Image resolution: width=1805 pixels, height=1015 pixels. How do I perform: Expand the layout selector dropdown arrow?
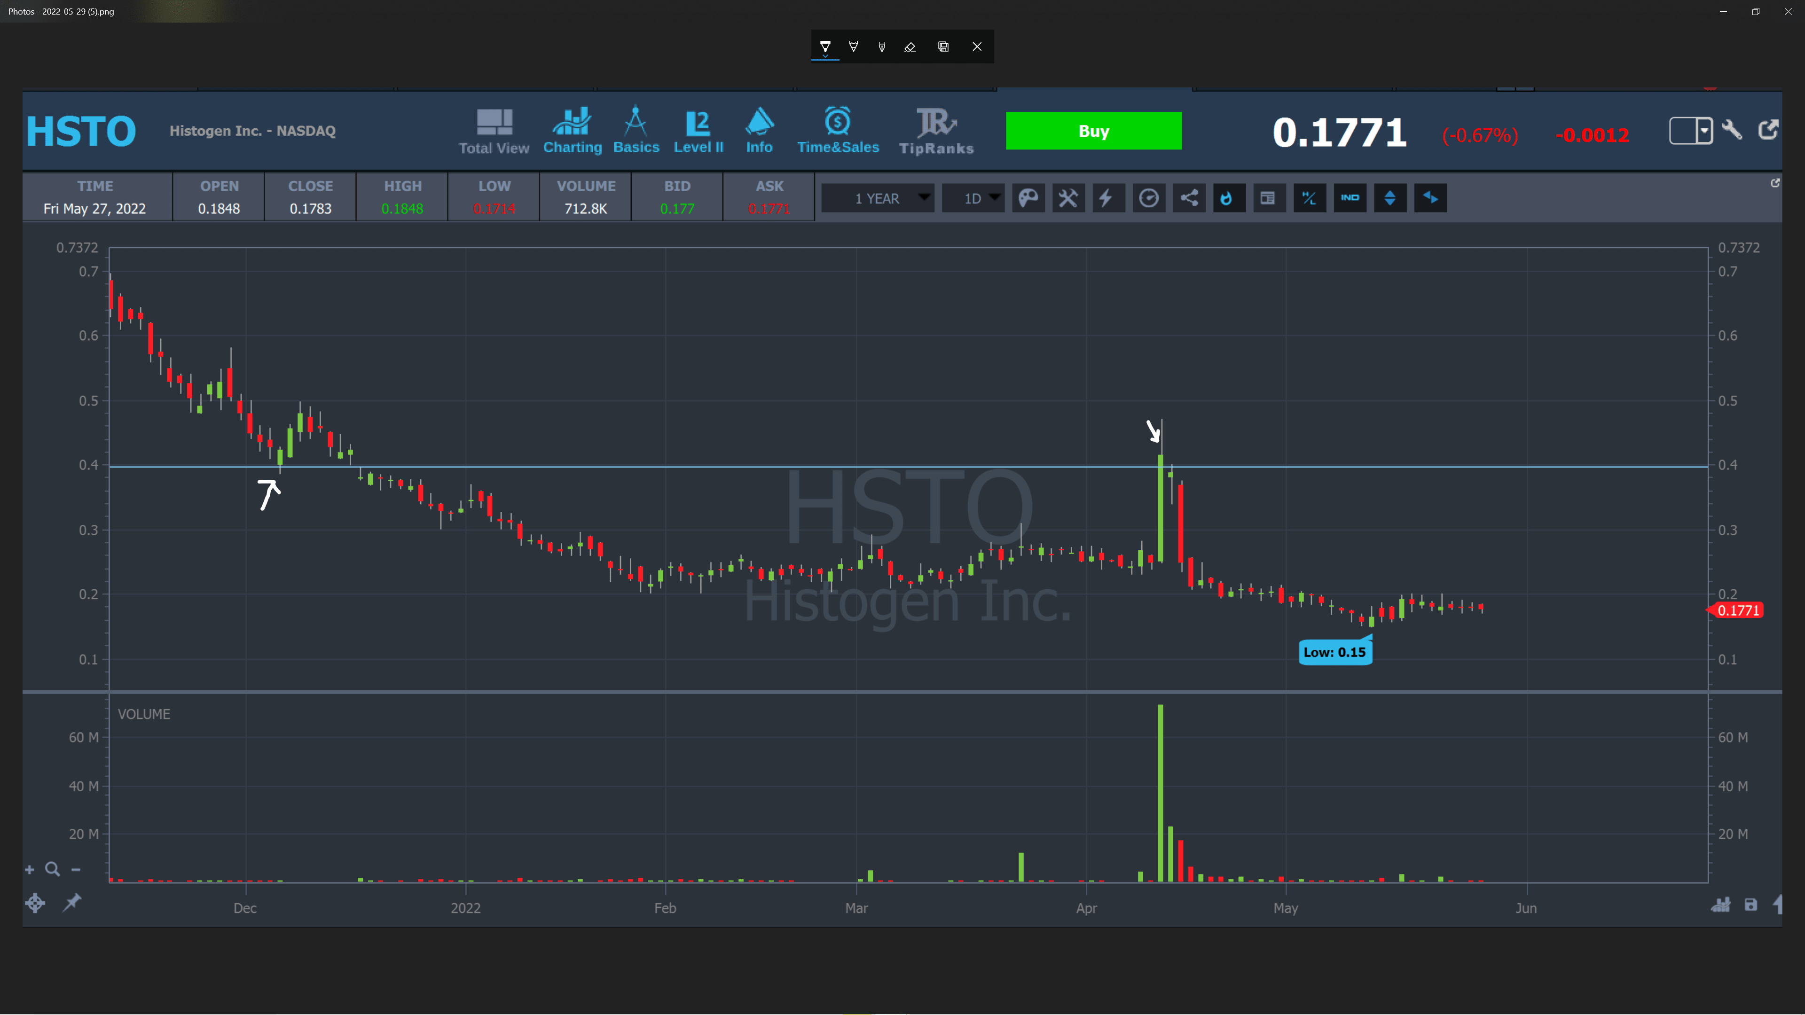1704,130
